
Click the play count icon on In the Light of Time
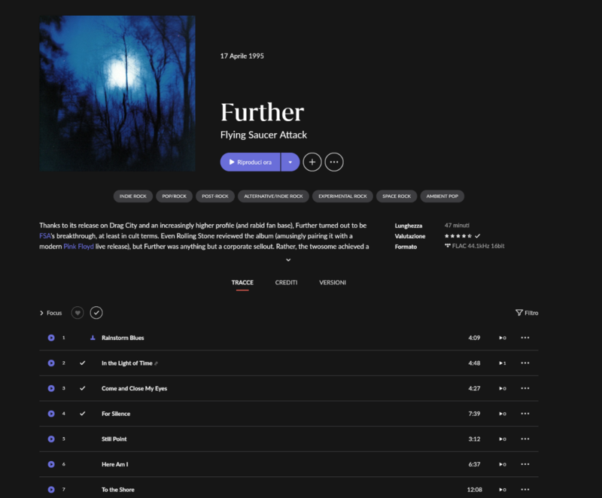(x=503, y=363)
